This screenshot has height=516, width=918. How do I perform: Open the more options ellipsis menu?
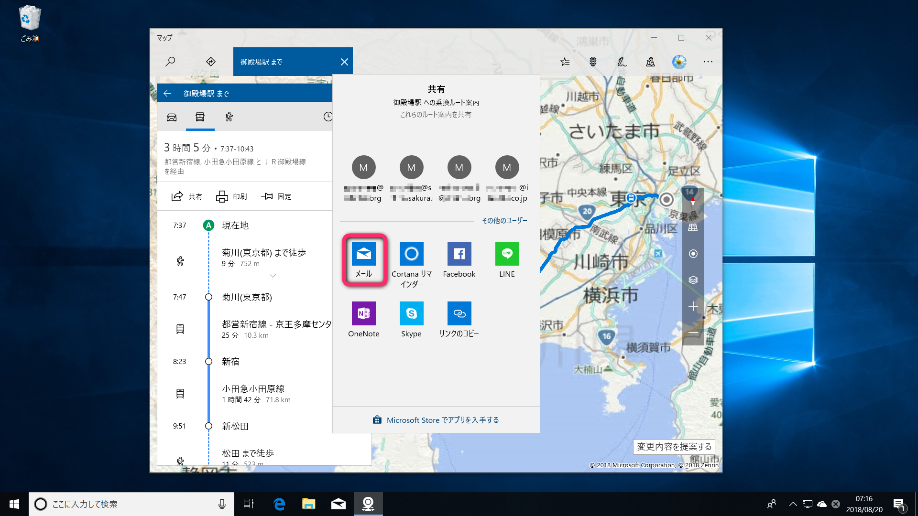click(x=708, y=62)
